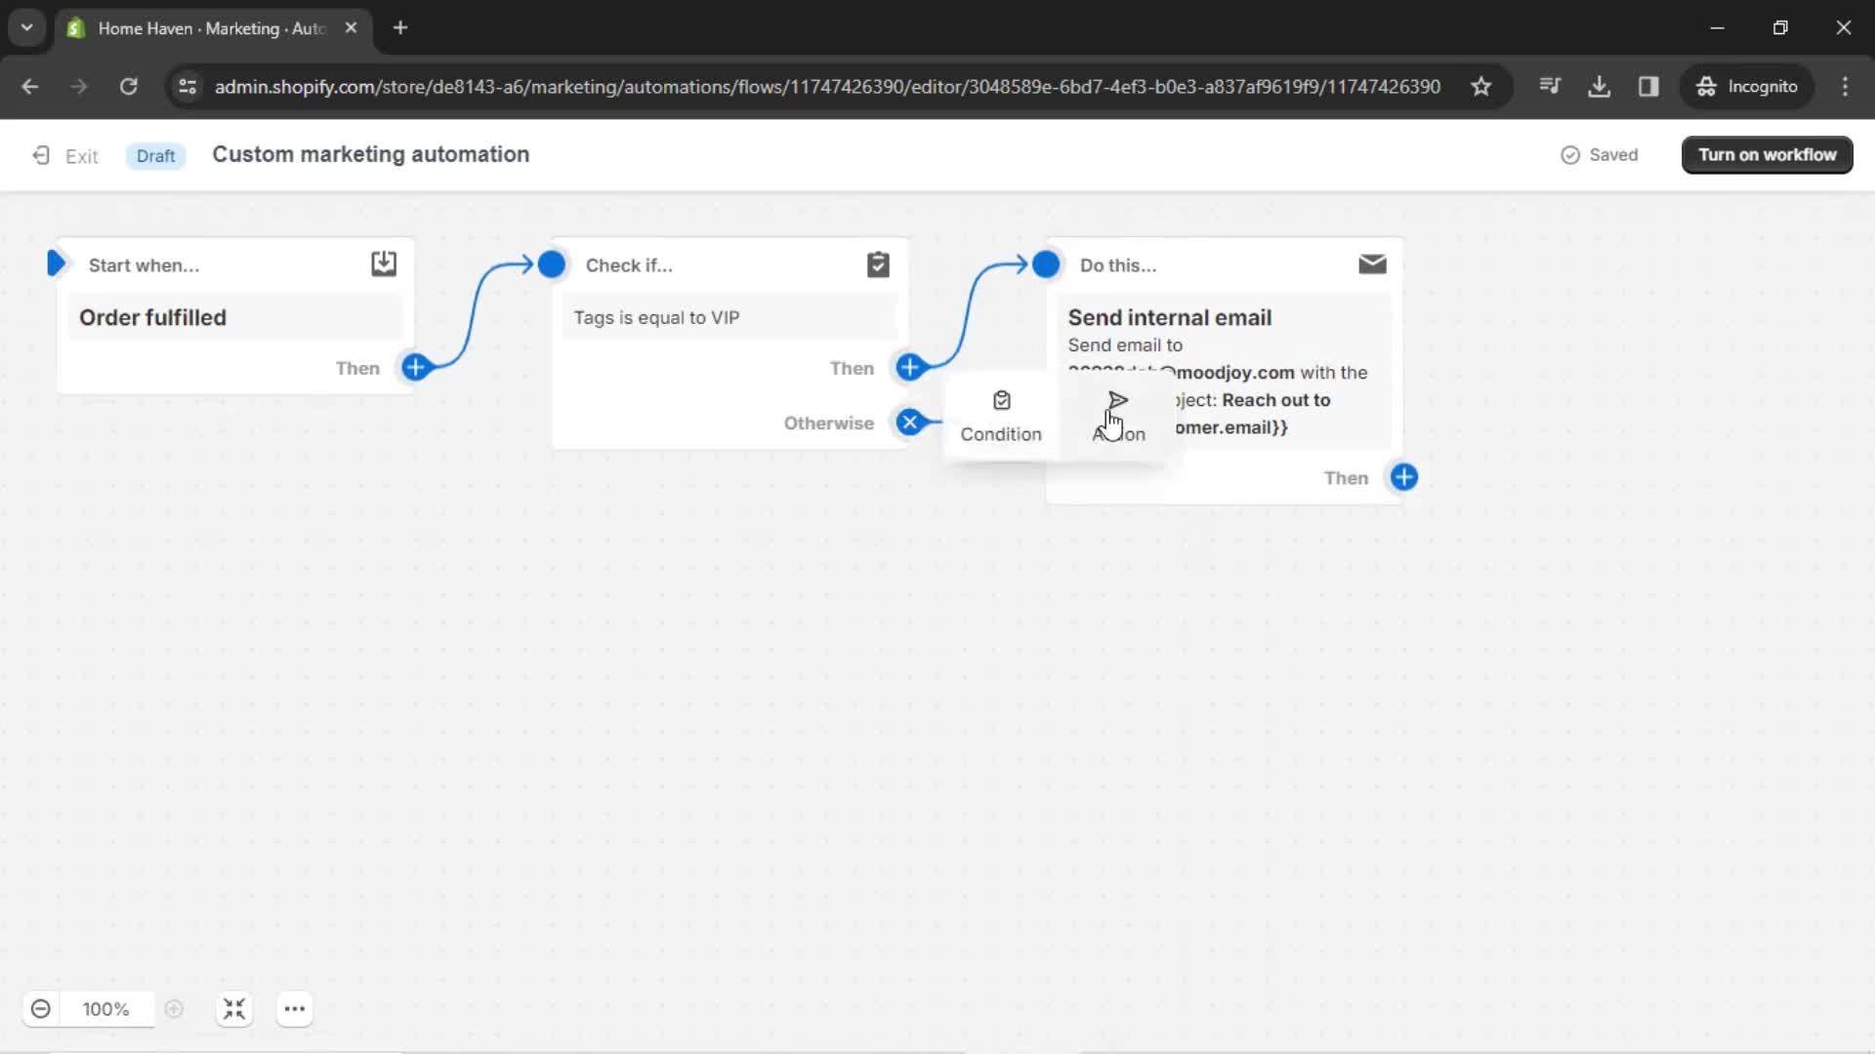Open the automation editor menu
This screenshot has width=1875, height=1054.
[x=294, y=1009]
